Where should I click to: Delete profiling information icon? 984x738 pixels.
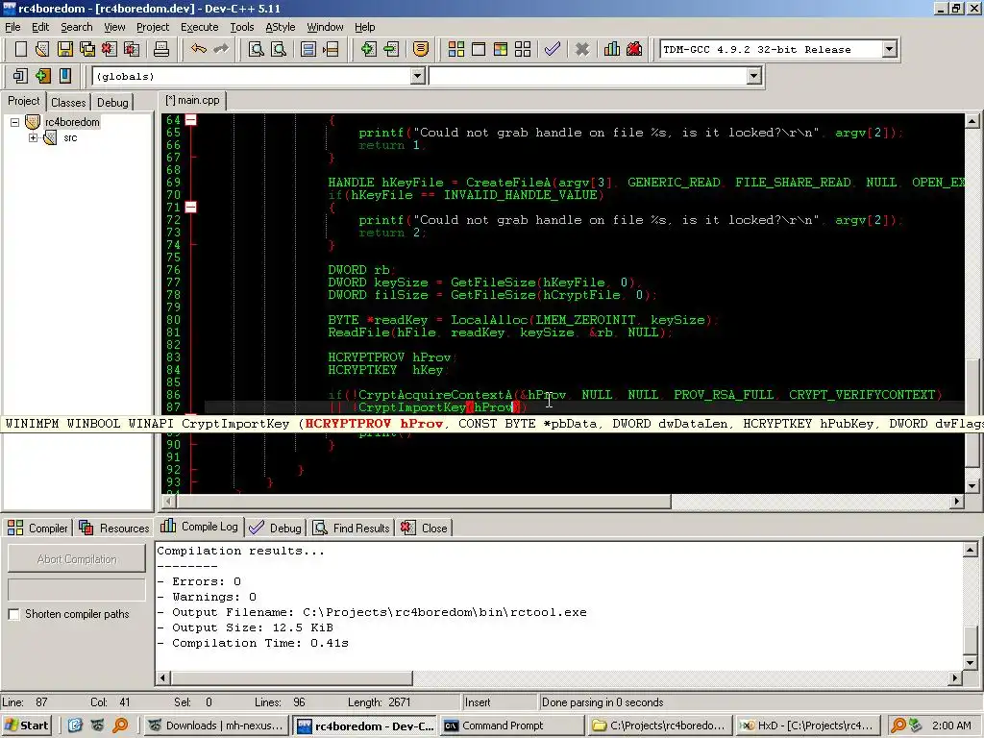coord(634,49)
